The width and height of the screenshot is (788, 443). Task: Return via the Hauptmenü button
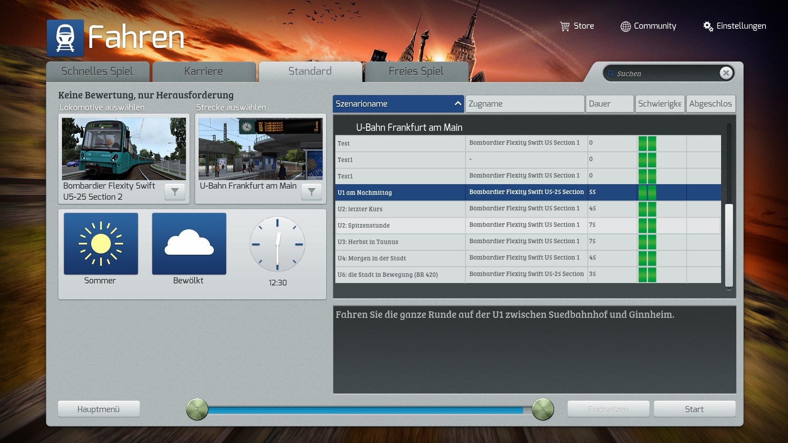pos(98,409)
